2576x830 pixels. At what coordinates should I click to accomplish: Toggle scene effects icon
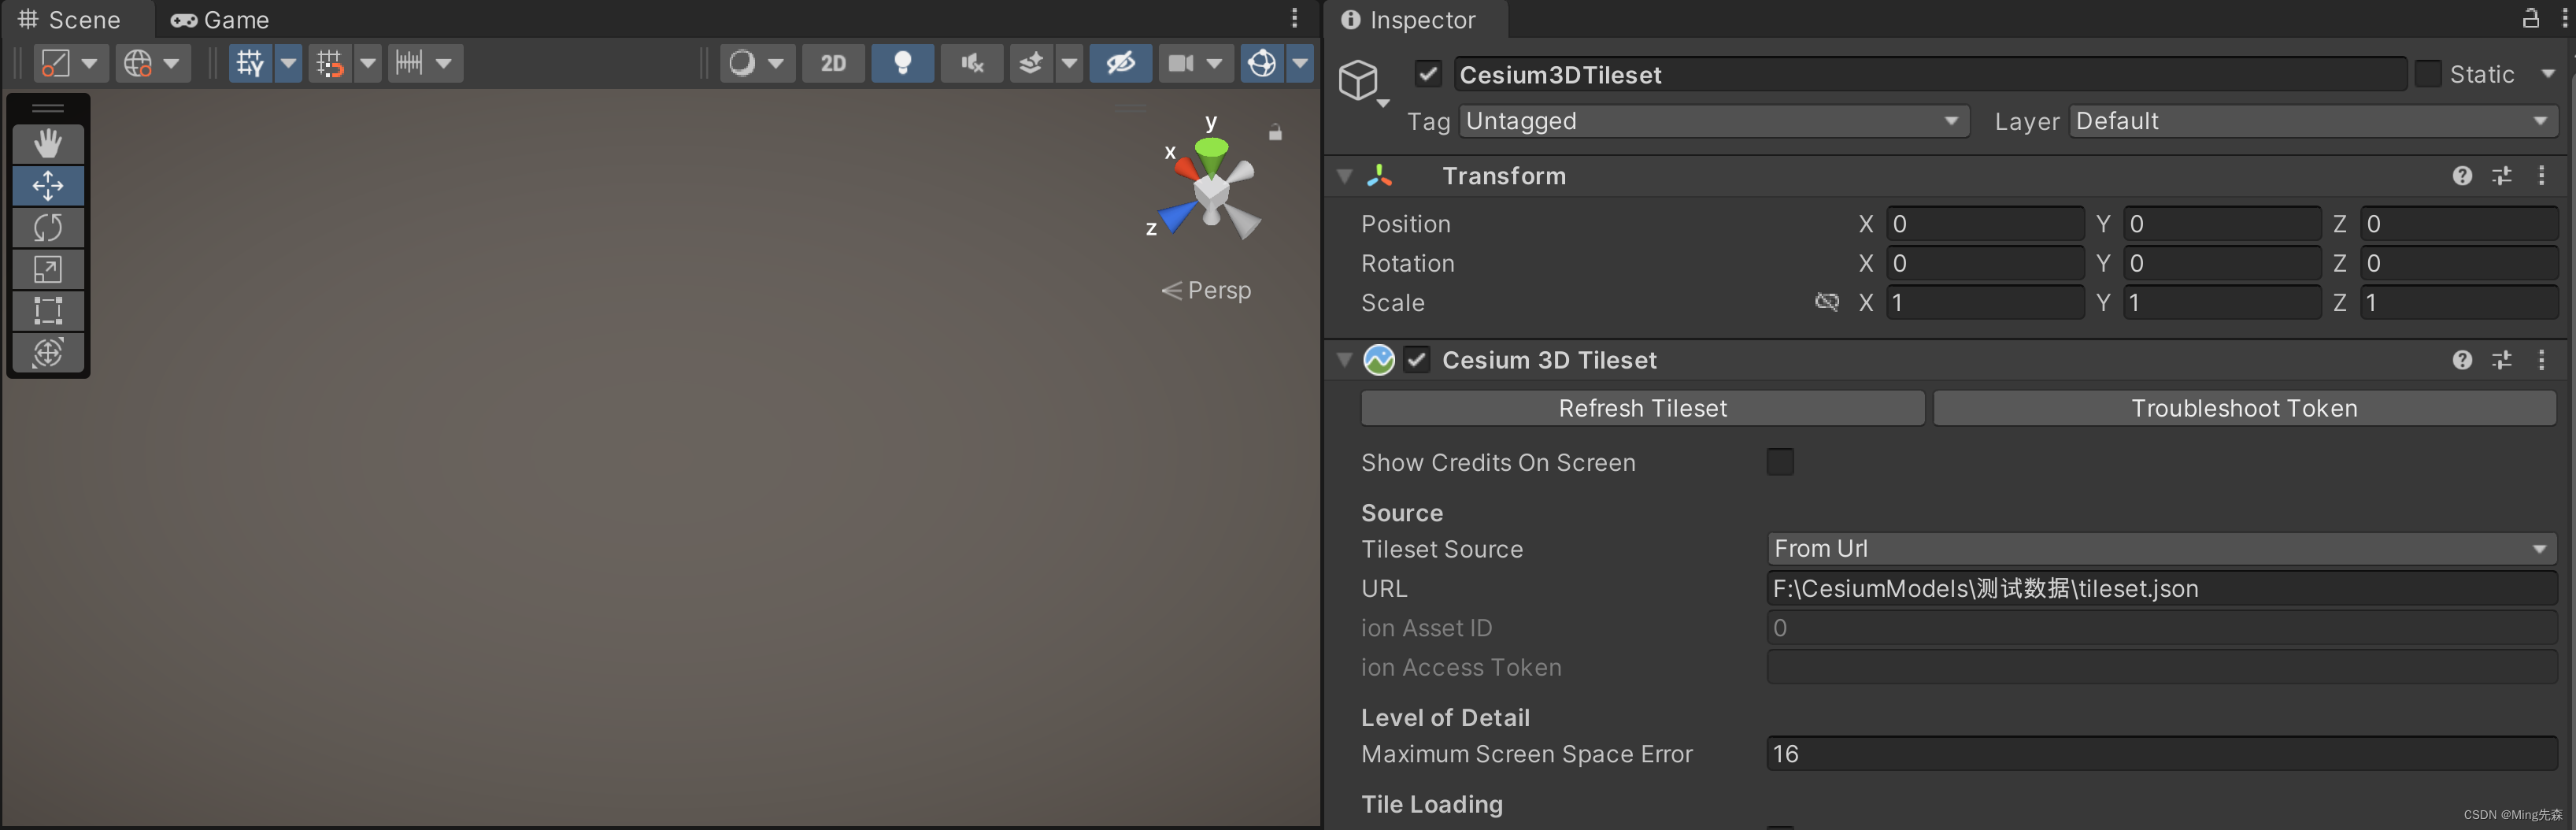(1031, 63)
